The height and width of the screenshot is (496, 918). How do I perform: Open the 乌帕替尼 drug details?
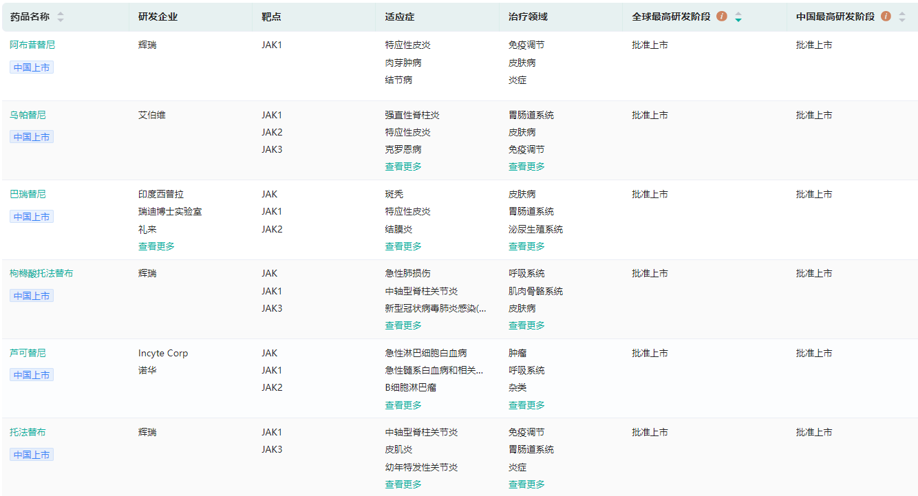[28, 115]
